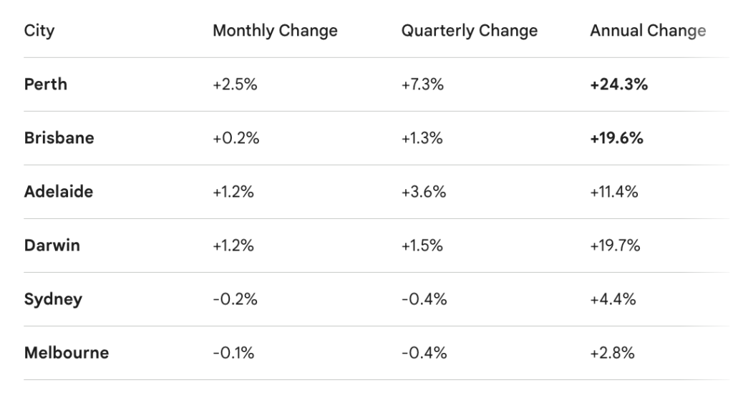The width and height of the screenshot is (733, 393).
Task: Click the Brisbane city name
Action: click(59, 138)
